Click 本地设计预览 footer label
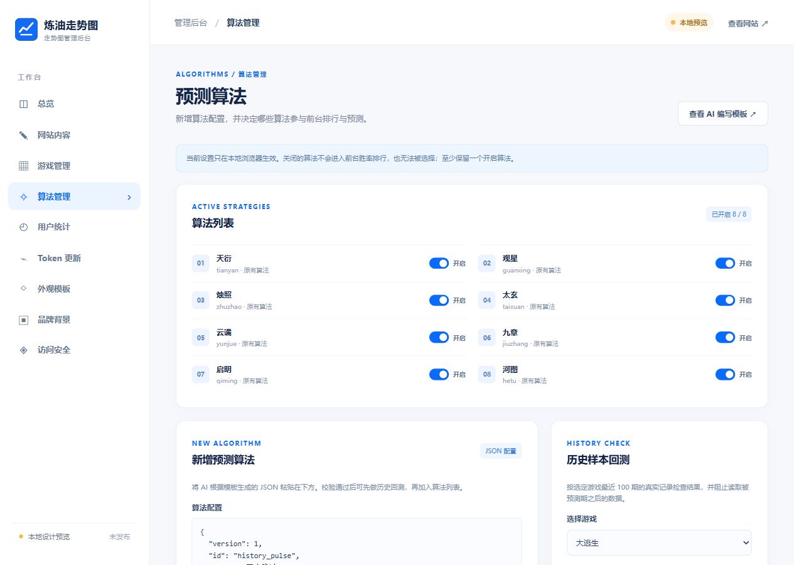The height and width of the screenshot is (565, 794). pos(49,537)
